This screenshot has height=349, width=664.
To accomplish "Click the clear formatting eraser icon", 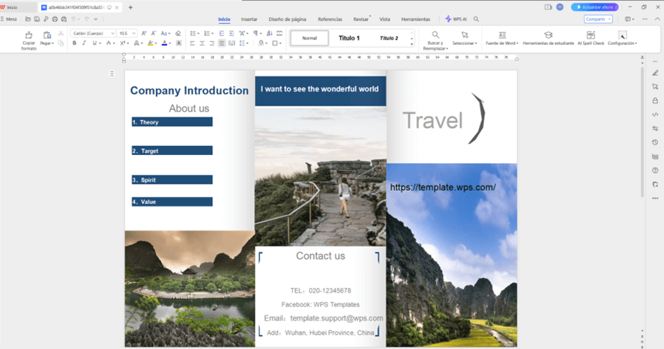I will [178, 33].
